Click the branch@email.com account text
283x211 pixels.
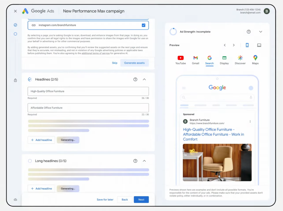[x=250, y=13]
